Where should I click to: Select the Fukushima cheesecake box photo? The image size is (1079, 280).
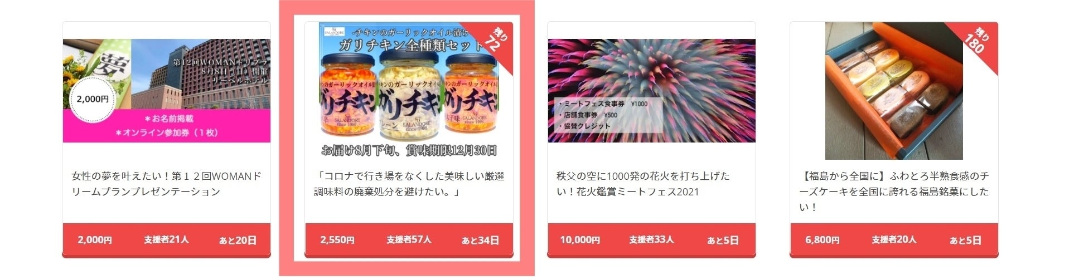coord(894,91)
